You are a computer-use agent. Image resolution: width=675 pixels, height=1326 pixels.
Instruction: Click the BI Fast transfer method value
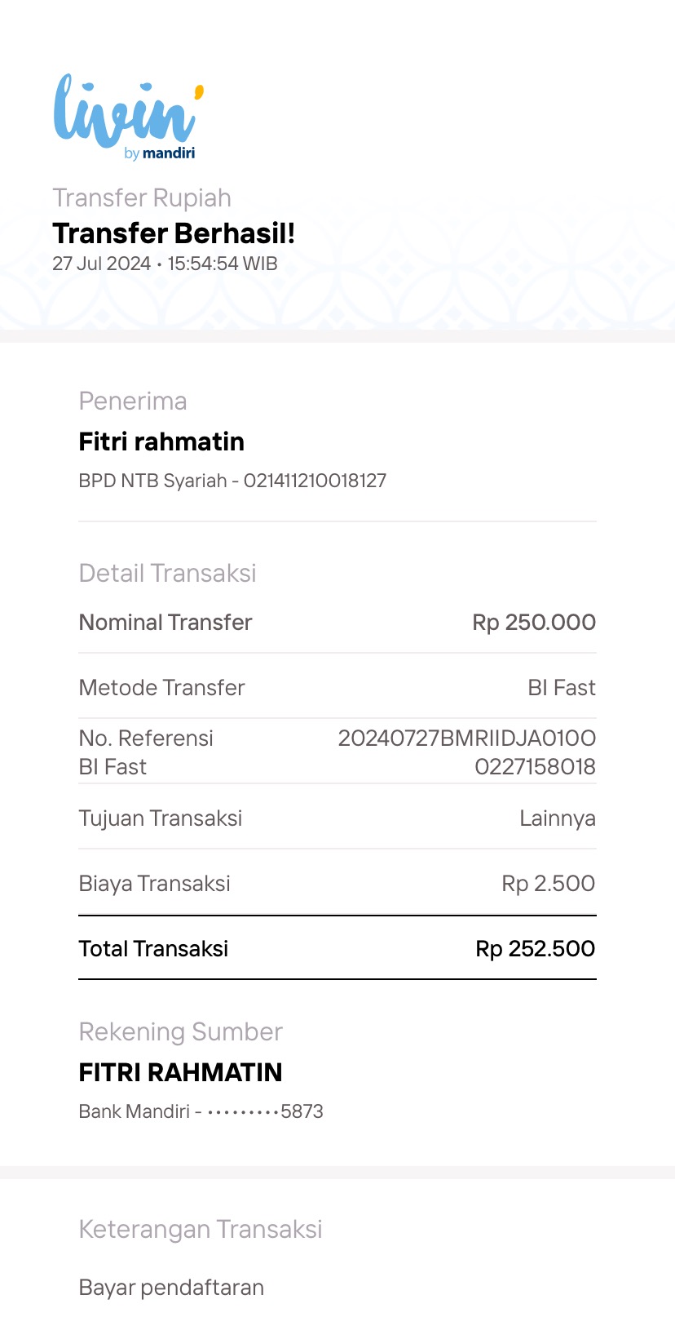562,688
